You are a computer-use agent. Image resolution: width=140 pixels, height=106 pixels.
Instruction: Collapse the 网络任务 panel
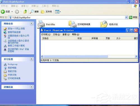tap(32, 23)
